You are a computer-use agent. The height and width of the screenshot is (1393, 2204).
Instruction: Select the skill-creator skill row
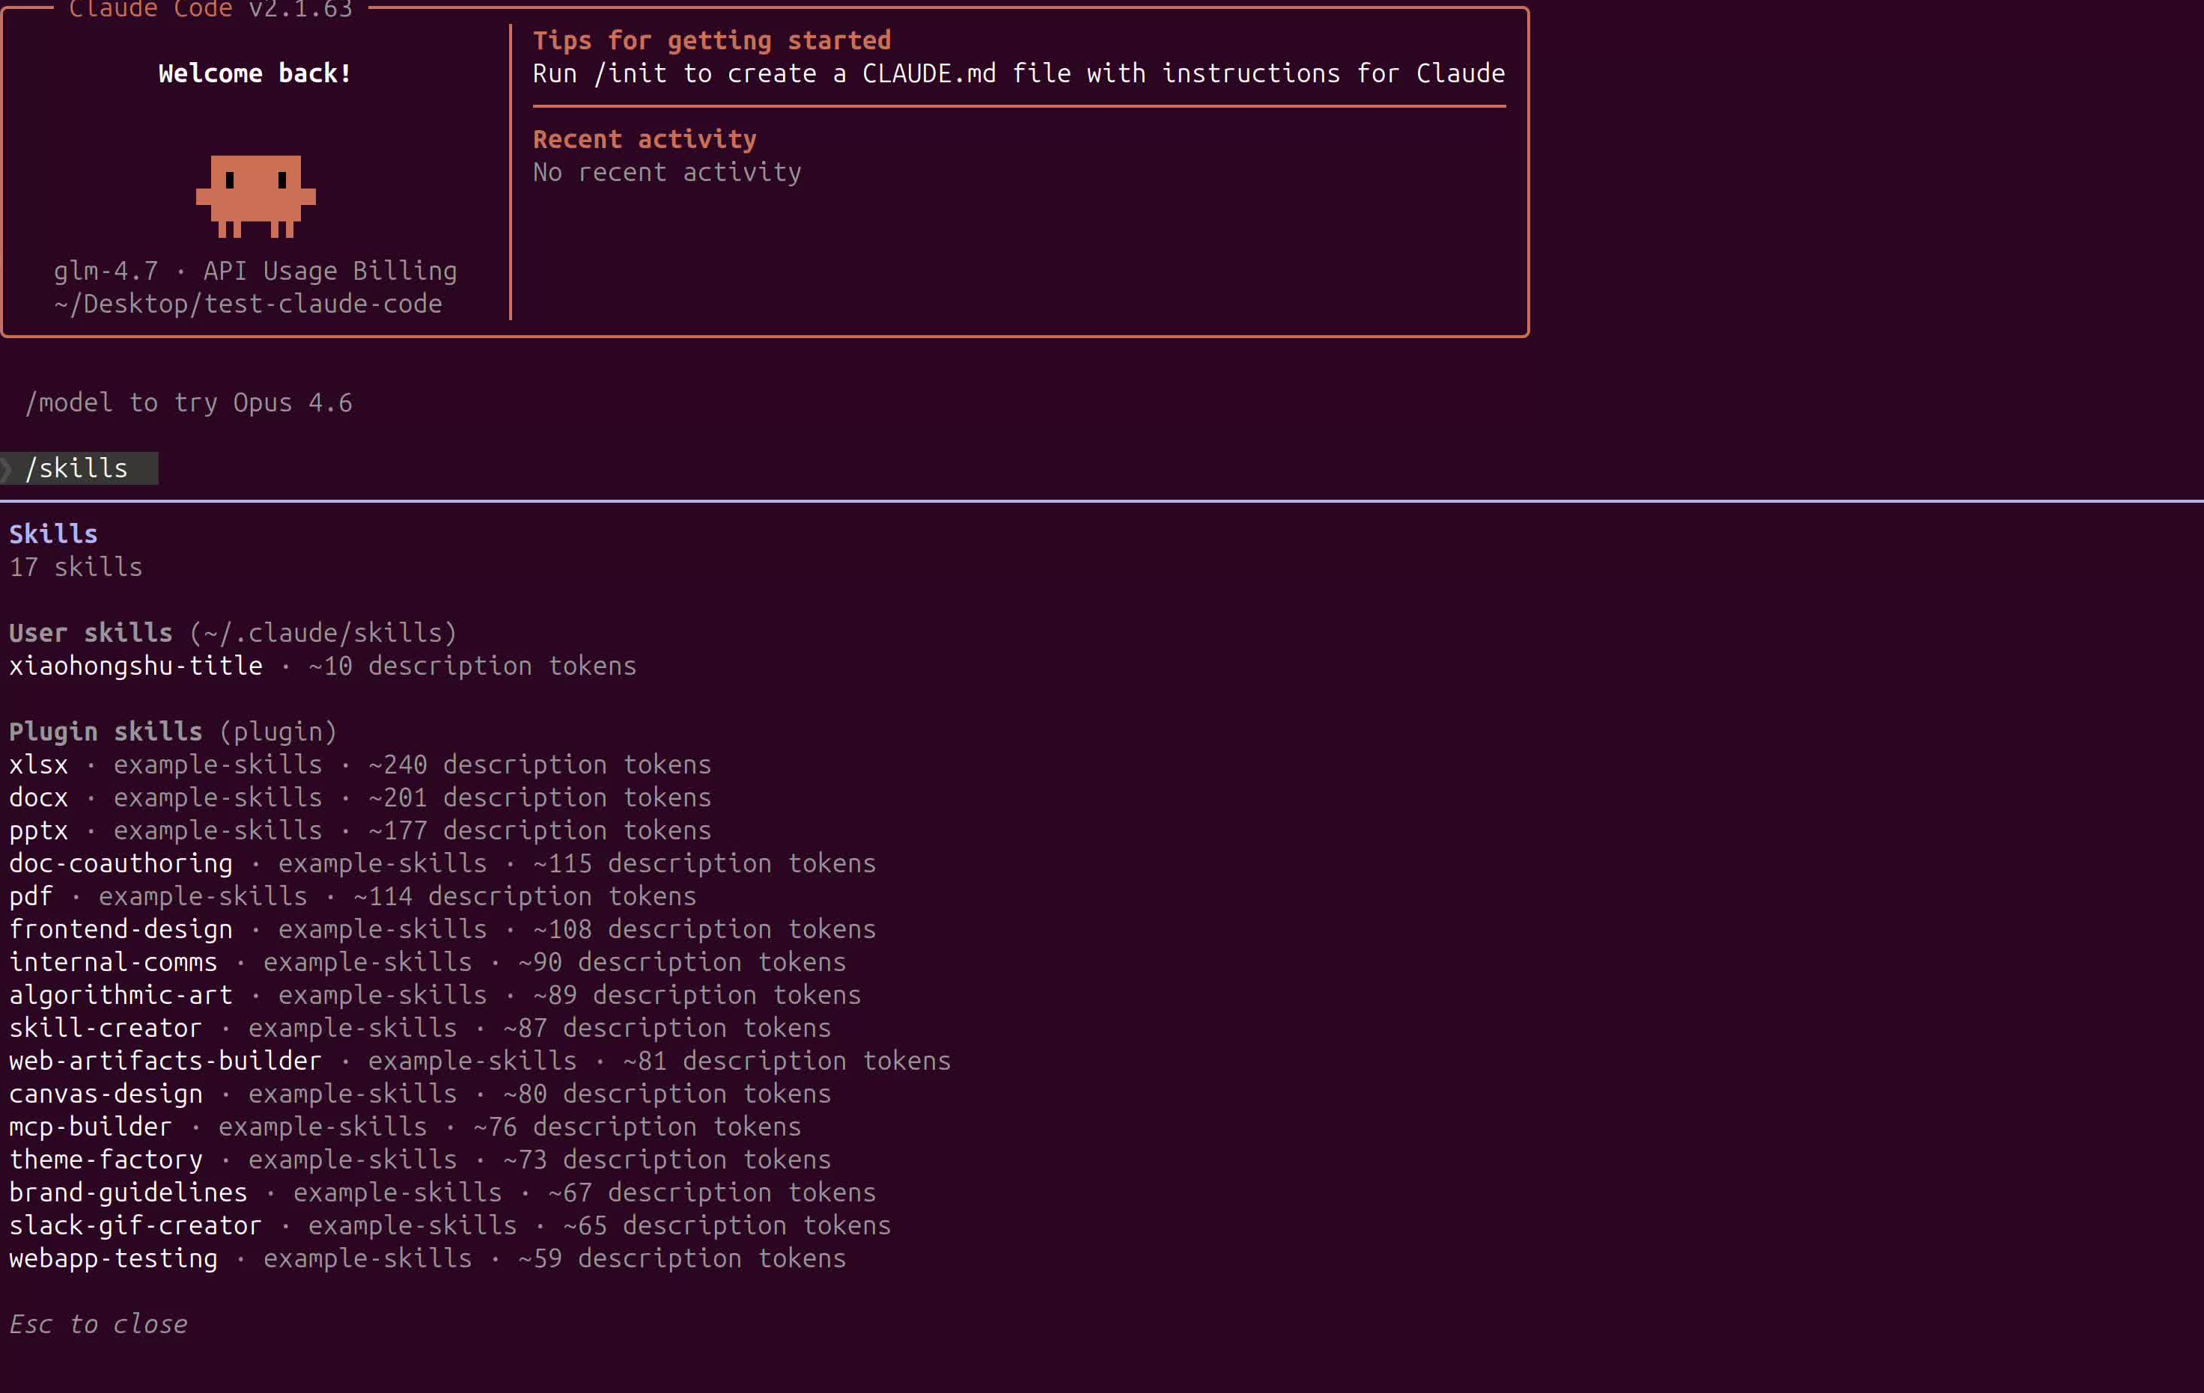420,1028
